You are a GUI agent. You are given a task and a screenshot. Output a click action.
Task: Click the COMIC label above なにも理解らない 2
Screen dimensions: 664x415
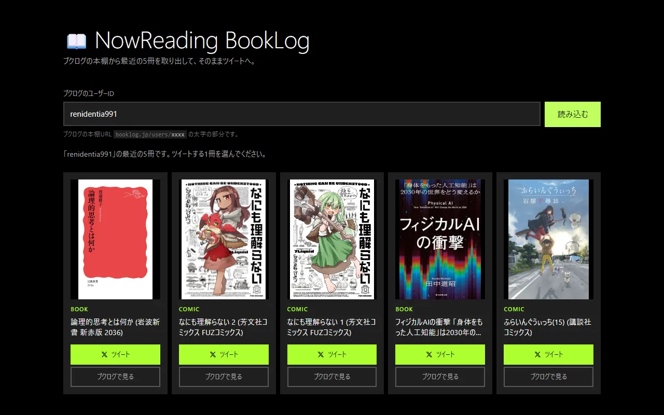coord(189,309)
